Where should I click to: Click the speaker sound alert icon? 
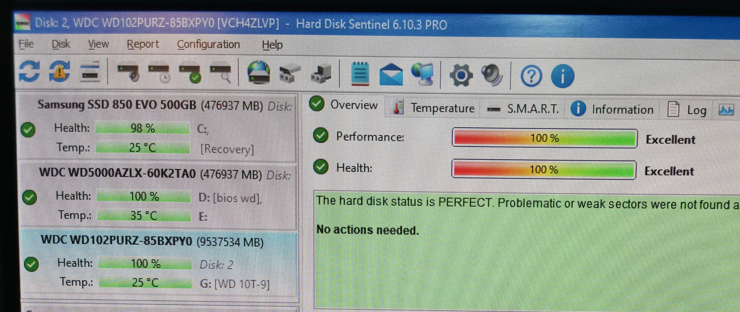[492, 76]
